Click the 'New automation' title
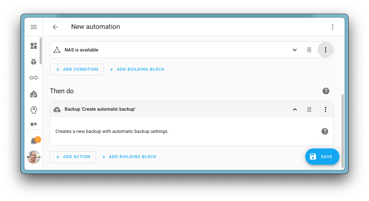Viewport: 369px width, 201px height. (96, 27)
